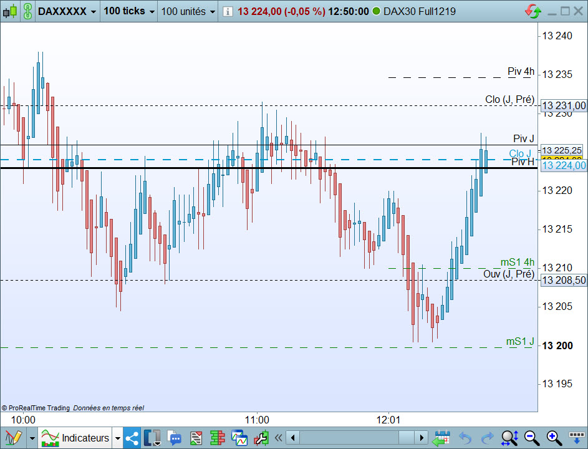Viewport: 588px width, 449px height.
Task: Open the 100 ticks timeframe dropdown
Action: coord(128,11)
